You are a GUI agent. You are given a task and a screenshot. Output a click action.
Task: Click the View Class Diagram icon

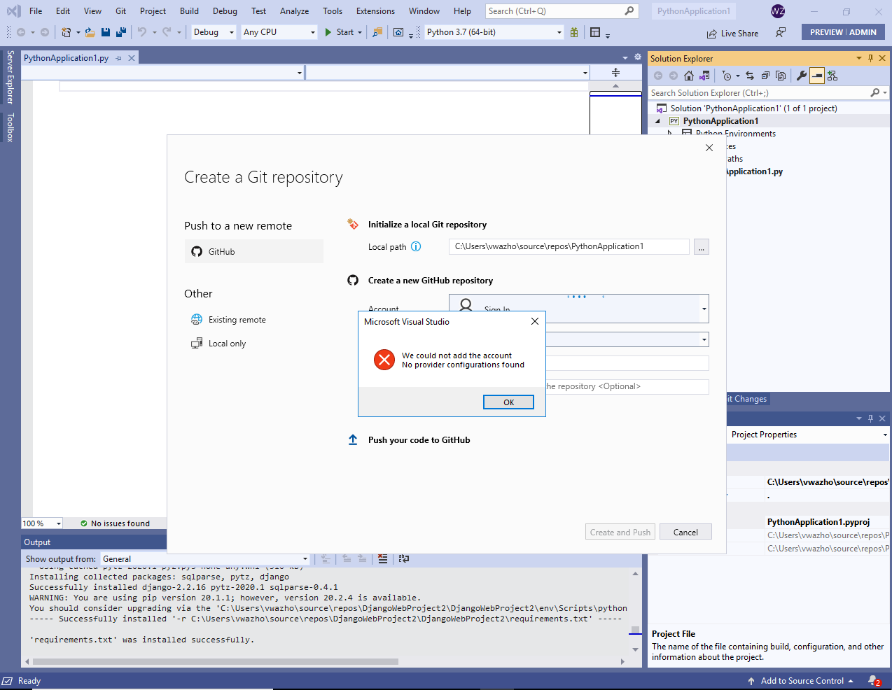(832, 76)
